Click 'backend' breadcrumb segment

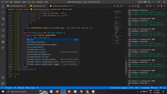[11, 9]
